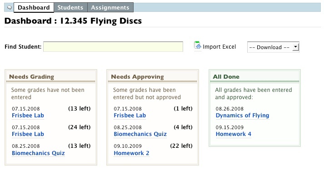
Task: Click the Import Excel upload icon
Action: pos(198,45)
